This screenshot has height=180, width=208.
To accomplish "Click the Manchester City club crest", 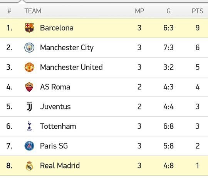I will point(29,48).
